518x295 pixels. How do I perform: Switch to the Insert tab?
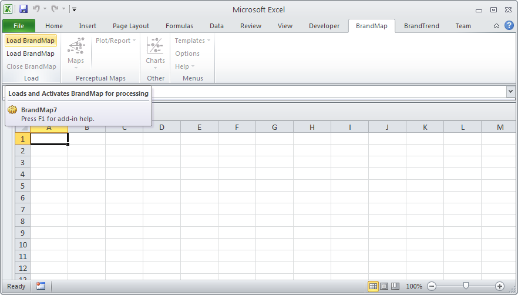click(x=88, y=26)
